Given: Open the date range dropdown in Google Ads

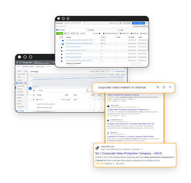Looking at the screenshot, I should 101,72.
